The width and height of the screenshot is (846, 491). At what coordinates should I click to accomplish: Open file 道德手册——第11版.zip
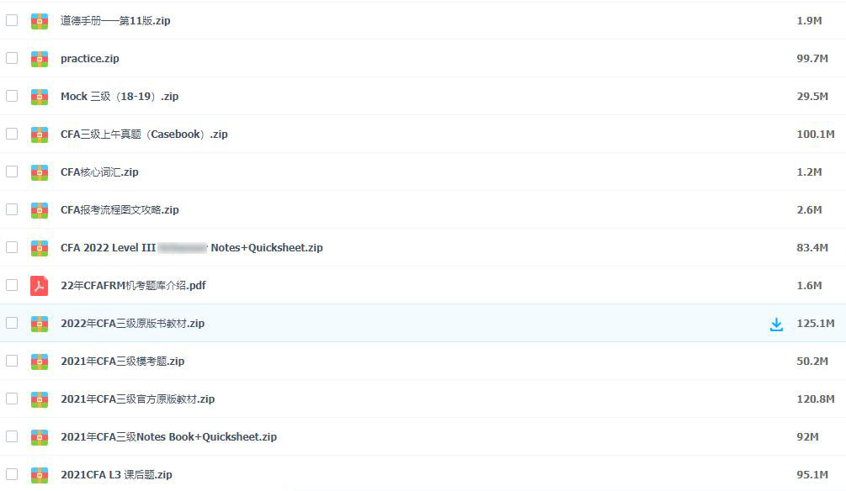point(115,20)
